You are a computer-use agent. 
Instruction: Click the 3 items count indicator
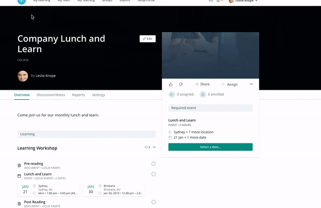point(147,147)
